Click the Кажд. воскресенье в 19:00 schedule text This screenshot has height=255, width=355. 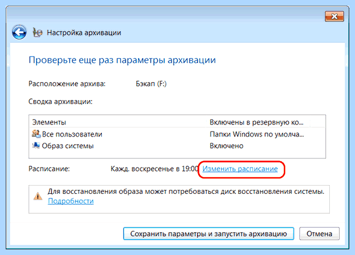coord(155,169)
